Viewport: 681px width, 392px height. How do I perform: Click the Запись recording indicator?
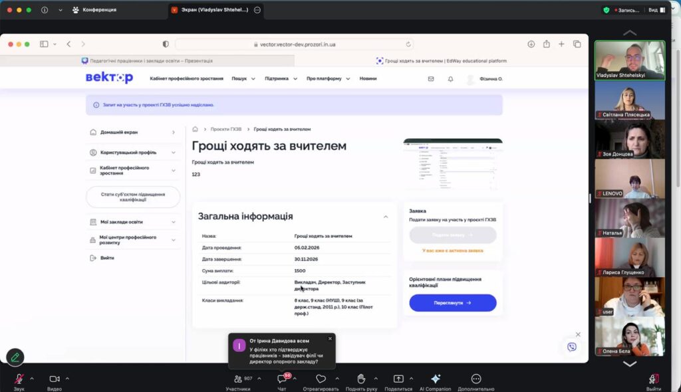(x=628, y=10)
